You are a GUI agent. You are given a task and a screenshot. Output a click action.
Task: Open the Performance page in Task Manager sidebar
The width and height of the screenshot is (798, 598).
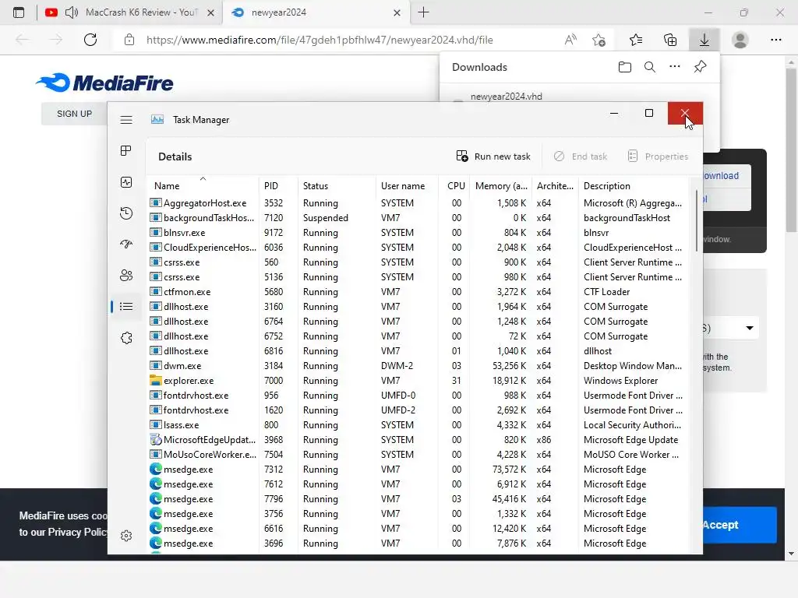pyautogui.click(x=126, y=182)
